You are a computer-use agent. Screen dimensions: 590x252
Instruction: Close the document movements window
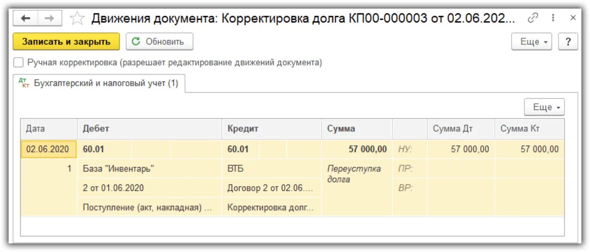[x=573, y=18]
